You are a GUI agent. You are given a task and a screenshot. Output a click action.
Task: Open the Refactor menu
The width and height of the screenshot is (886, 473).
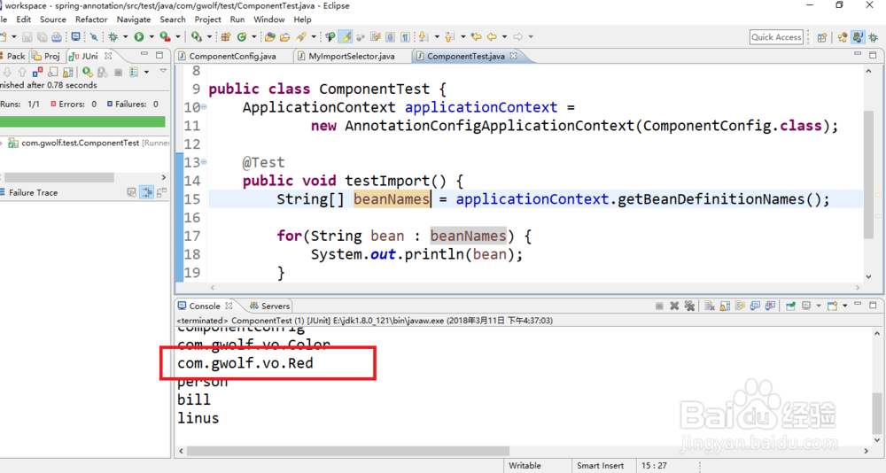pyautogui.click(x=91, y=19)
